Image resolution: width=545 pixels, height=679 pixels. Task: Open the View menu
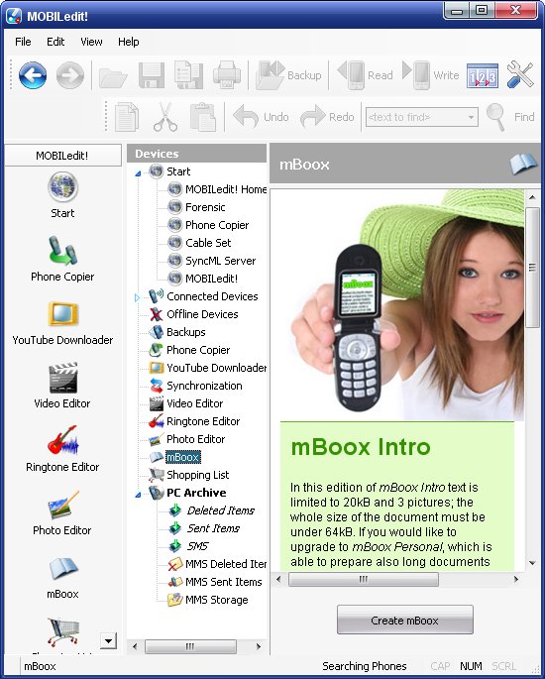pyautogui.click(x=91, y=42)
